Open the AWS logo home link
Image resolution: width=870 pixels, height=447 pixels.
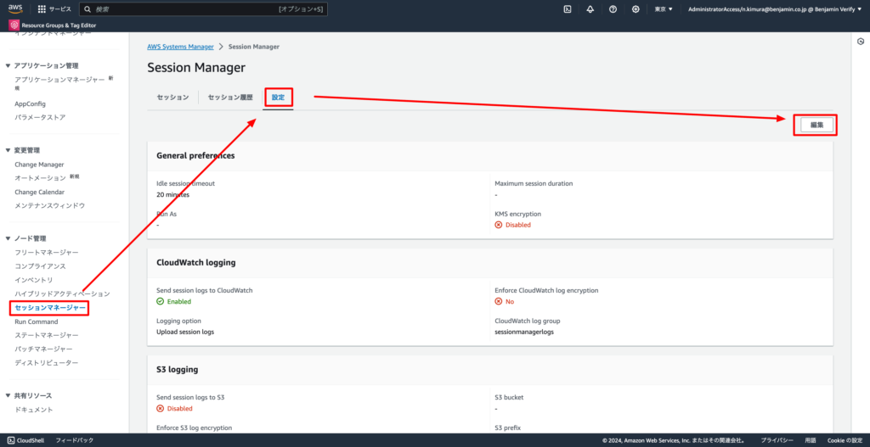[x=15, y=8]
